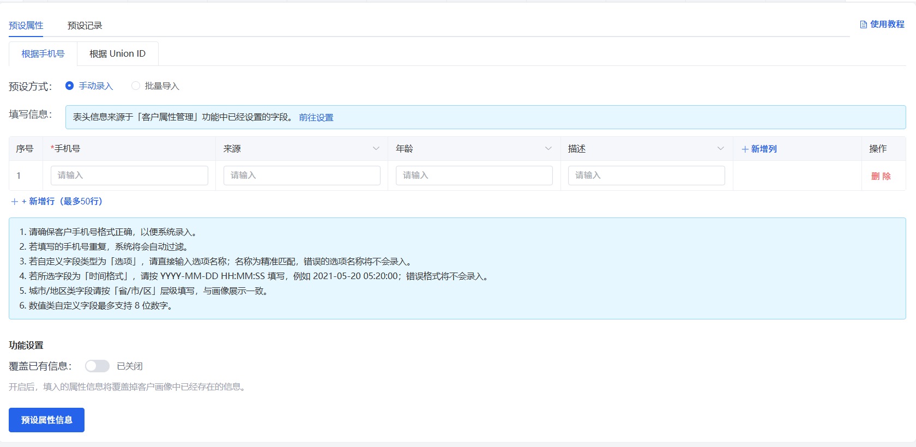Switch to the 预设记录 tab

pos(85,26)
